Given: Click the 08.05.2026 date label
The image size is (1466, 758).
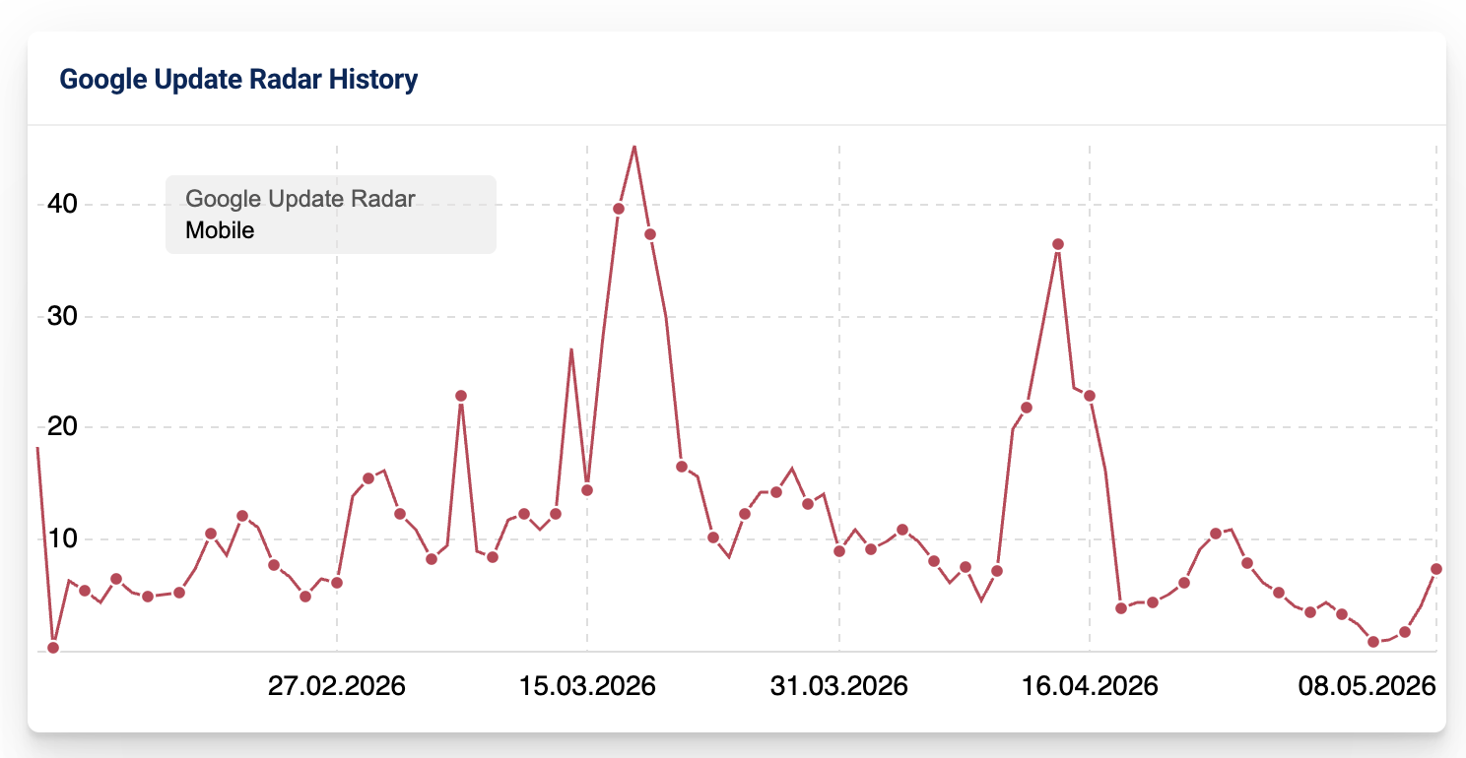Looking at the screenshot, I should click(1366, 686).
